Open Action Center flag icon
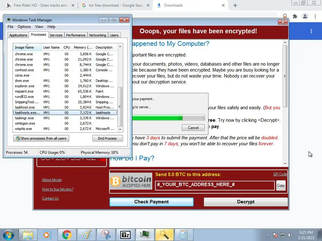 click(275, 235)
